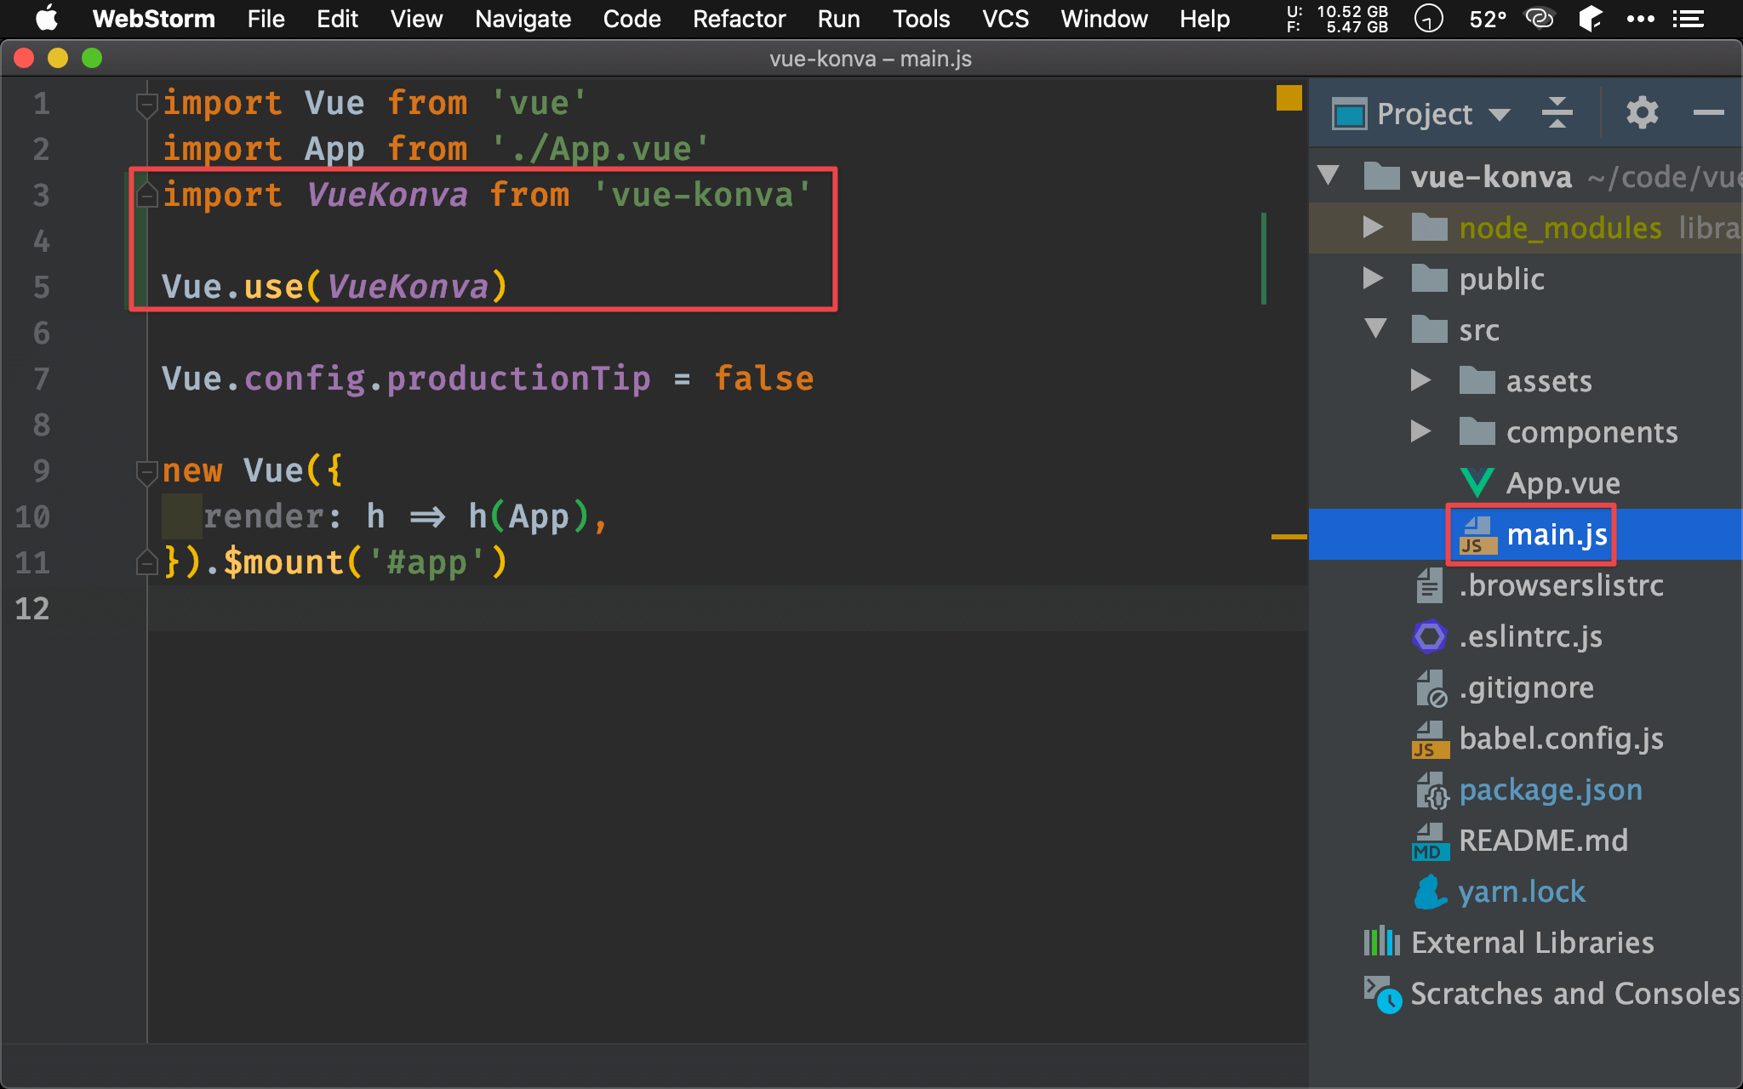
Task: Open the Project panel settings gear
Action: pyautogui.click(x=1642, y=112)
